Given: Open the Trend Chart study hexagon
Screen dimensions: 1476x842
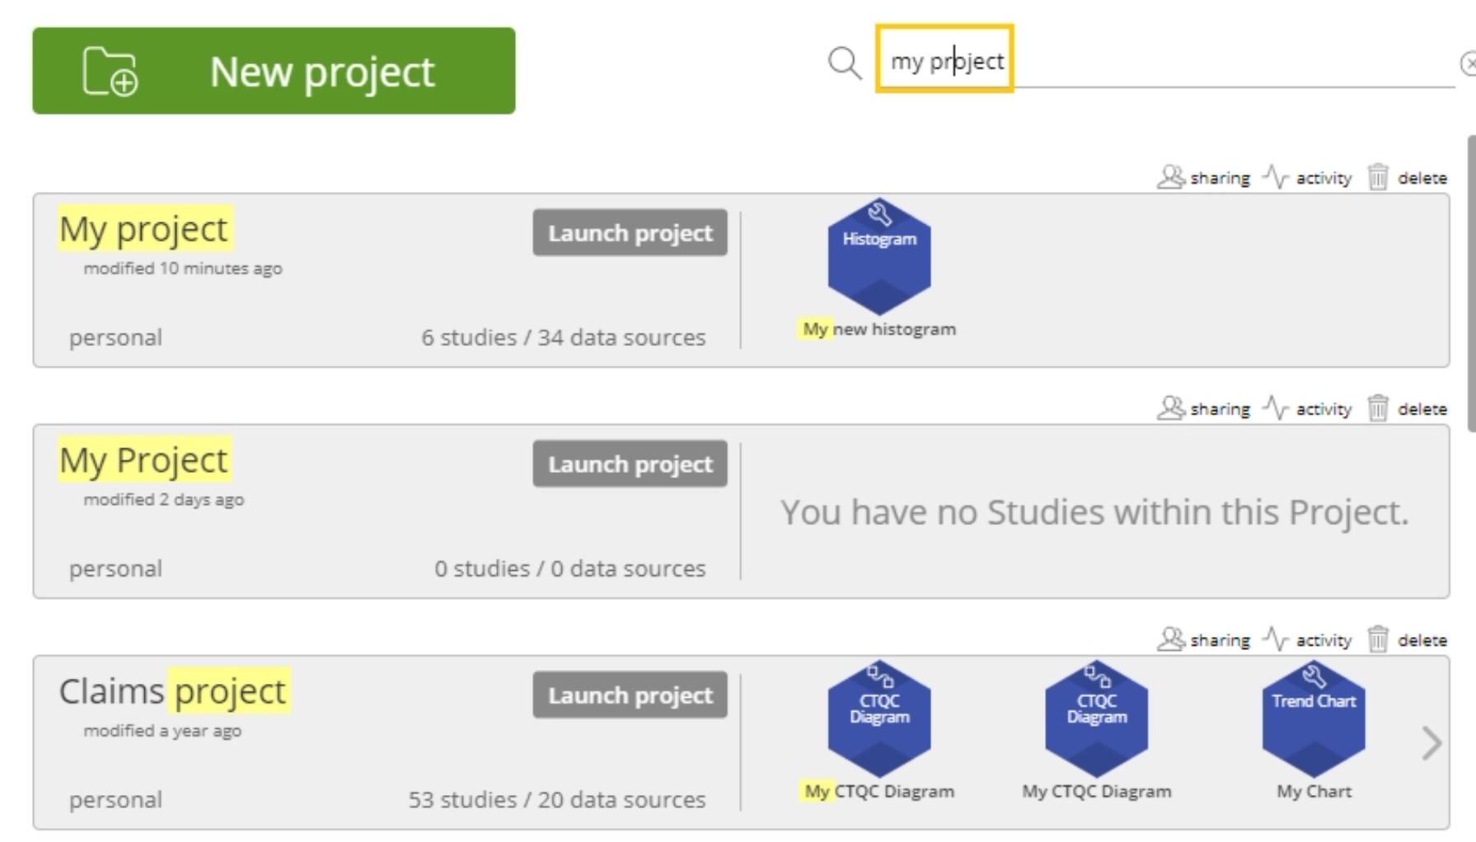Looking at the screenshot, I should (1314, 718).
